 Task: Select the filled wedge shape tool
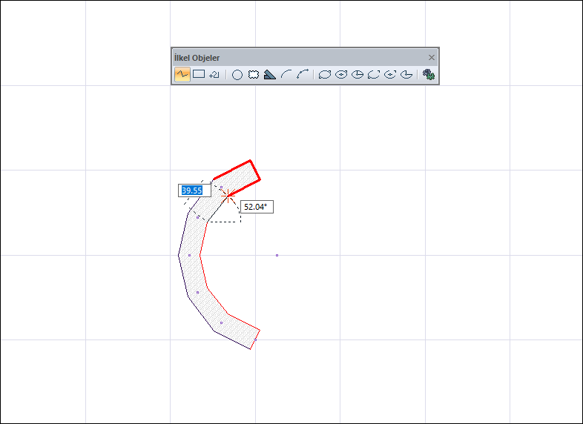pyautogui.click(x=269, y=75)
